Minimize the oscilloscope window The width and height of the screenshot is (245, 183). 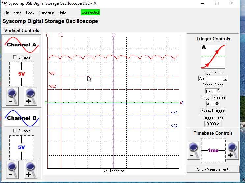pos(202,3)
